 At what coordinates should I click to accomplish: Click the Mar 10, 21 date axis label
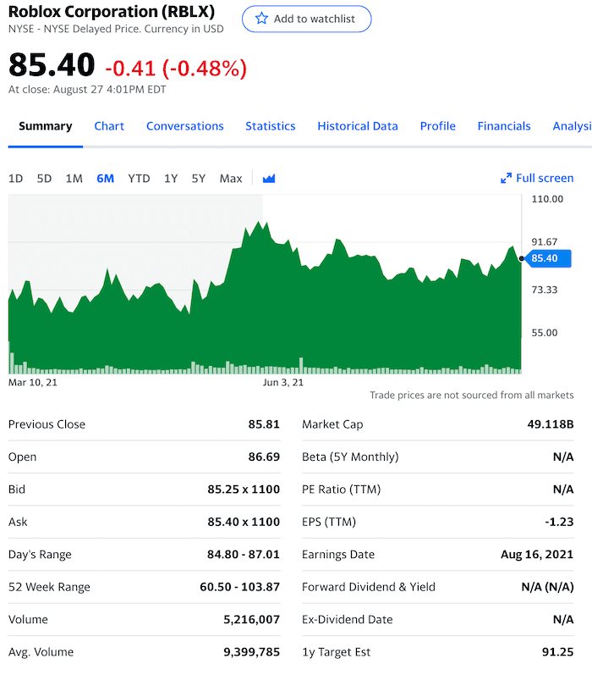coord(33,382)
